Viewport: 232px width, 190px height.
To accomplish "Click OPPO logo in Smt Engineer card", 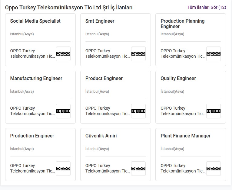I will [138, 54].
